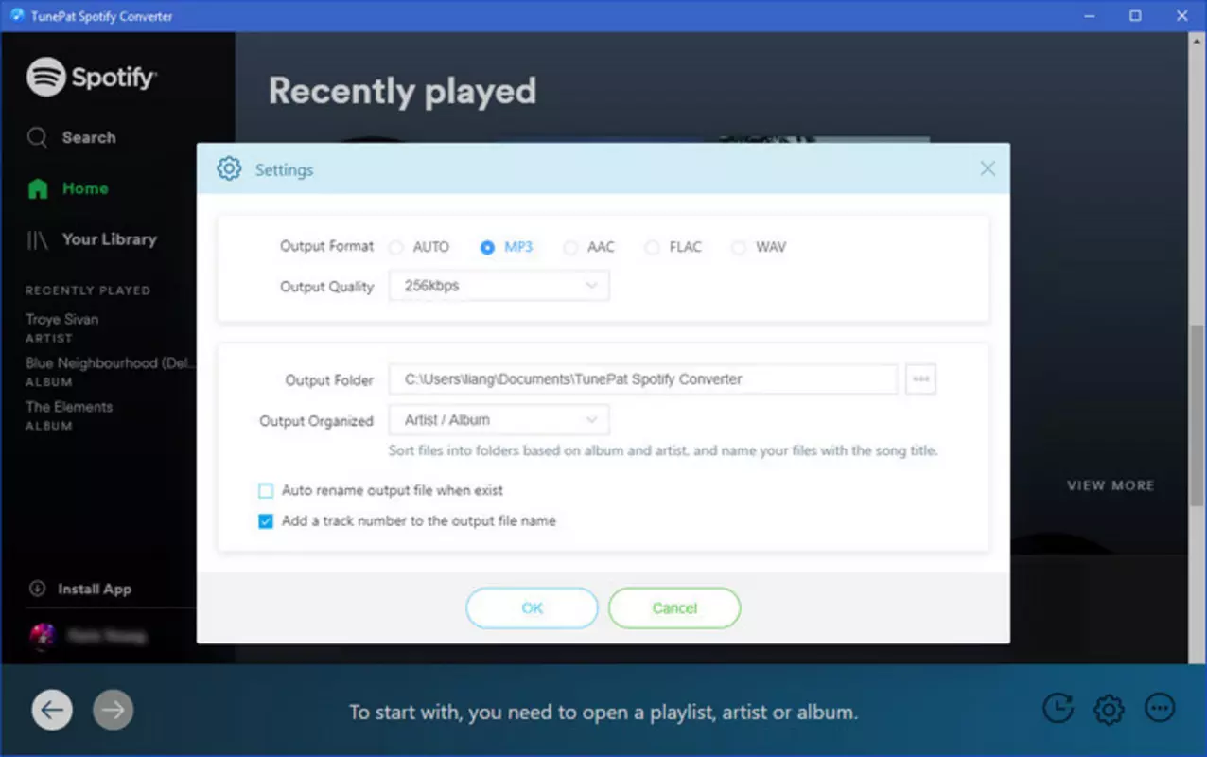The image size is (1207, 757).
Task: Open Your Library in the sidebar
Action: click(x=109, y=239)
